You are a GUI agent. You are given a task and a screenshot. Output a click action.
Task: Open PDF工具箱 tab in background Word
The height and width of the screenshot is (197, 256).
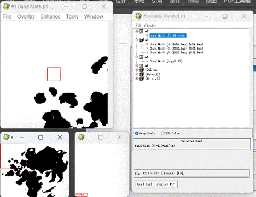click(237, 2)
